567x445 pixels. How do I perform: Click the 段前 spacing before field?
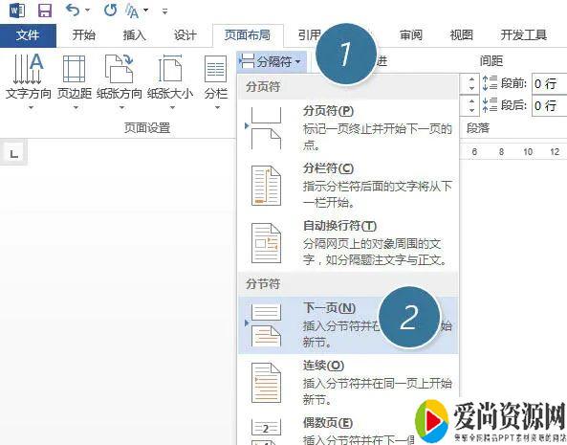pos(549,84)
